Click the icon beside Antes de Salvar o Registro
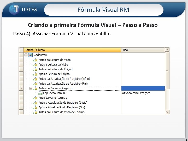 click(x=35, y=88)
